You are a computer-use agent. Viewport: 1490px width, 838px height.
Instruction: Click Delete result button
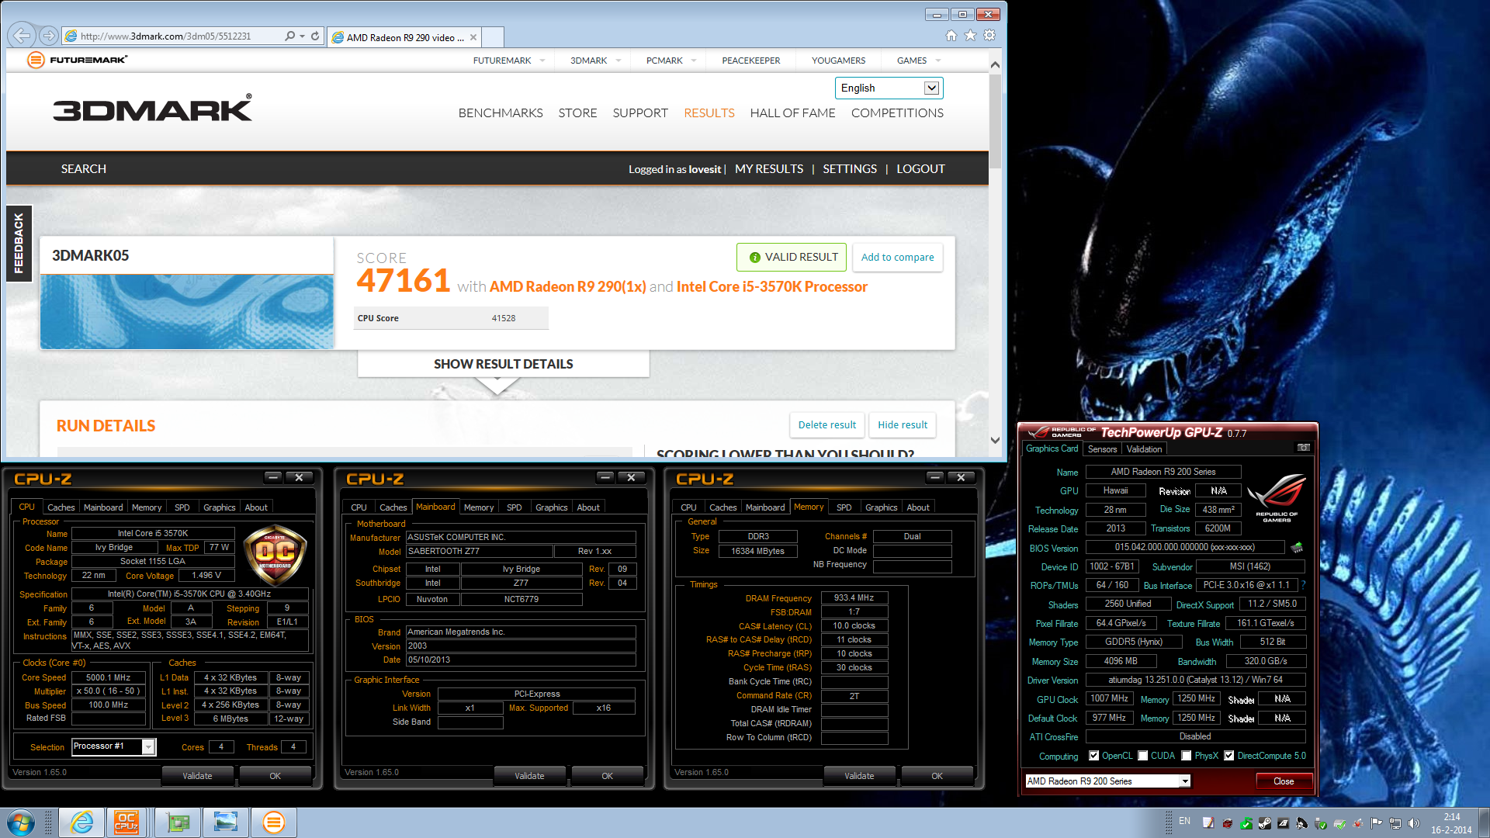[826, 425]
